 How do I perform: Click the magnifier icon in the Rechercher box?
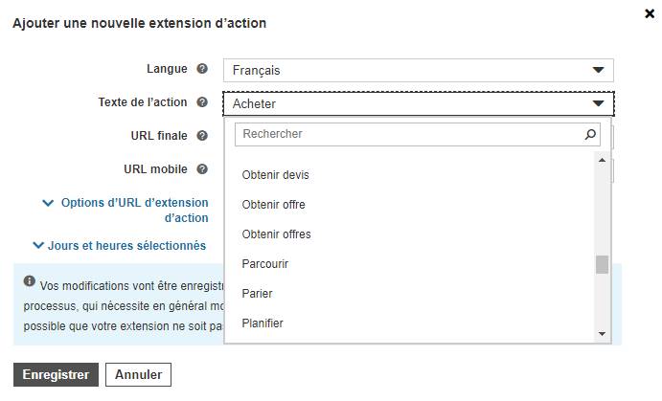(x=590, y=135)
